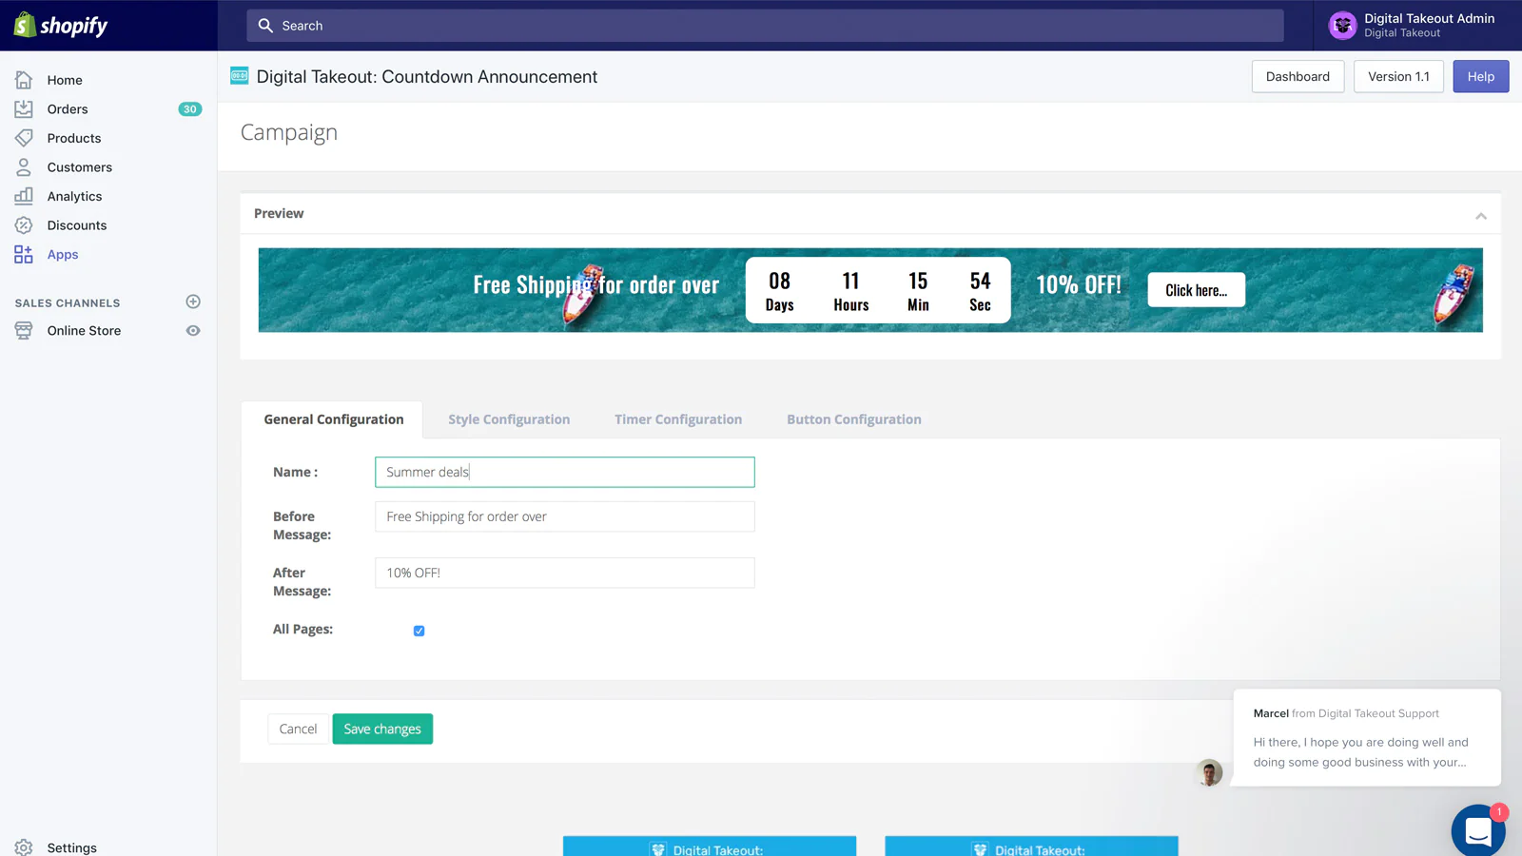View the online store via eye icon
The height and width of the screenshot is (856, 1522).
[193, 331]
